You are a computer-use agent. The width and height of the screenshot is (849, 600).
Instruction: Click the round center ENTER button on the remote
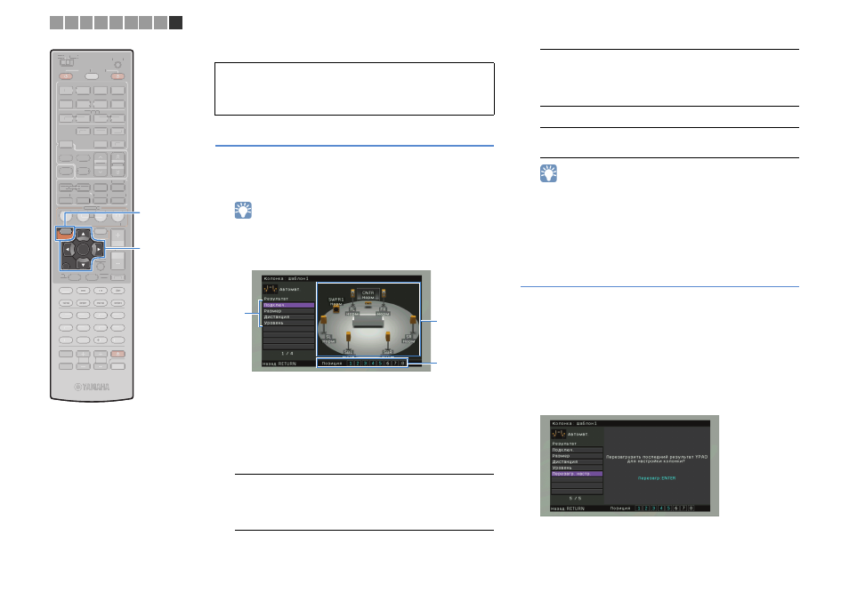coord(83,250)
